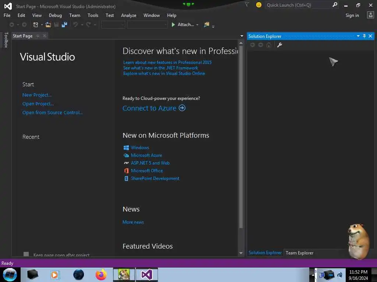Click the Save All toolbar icon

point(64,25)
